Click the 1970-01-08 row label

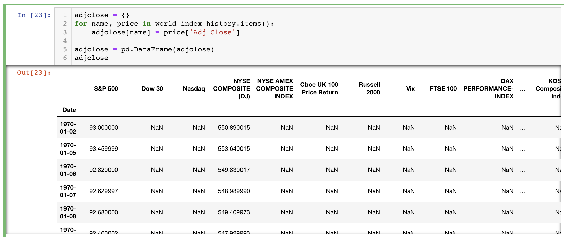(68, 213)
